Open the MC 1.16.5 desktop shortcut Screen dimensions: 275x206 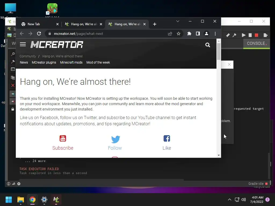52,10
